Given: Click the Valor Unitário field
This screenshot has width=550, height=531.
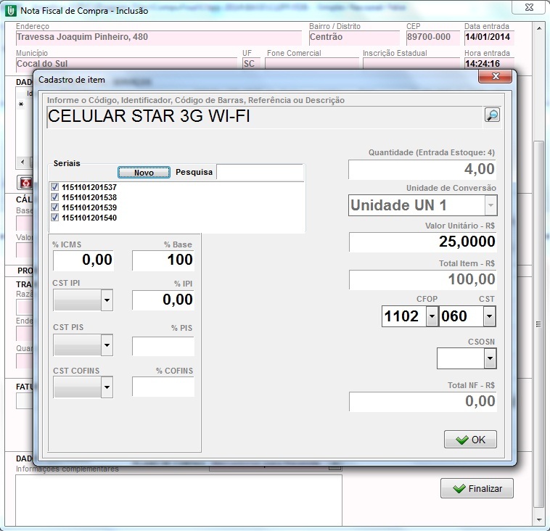Looking at the screenshot, I should 422,242.
